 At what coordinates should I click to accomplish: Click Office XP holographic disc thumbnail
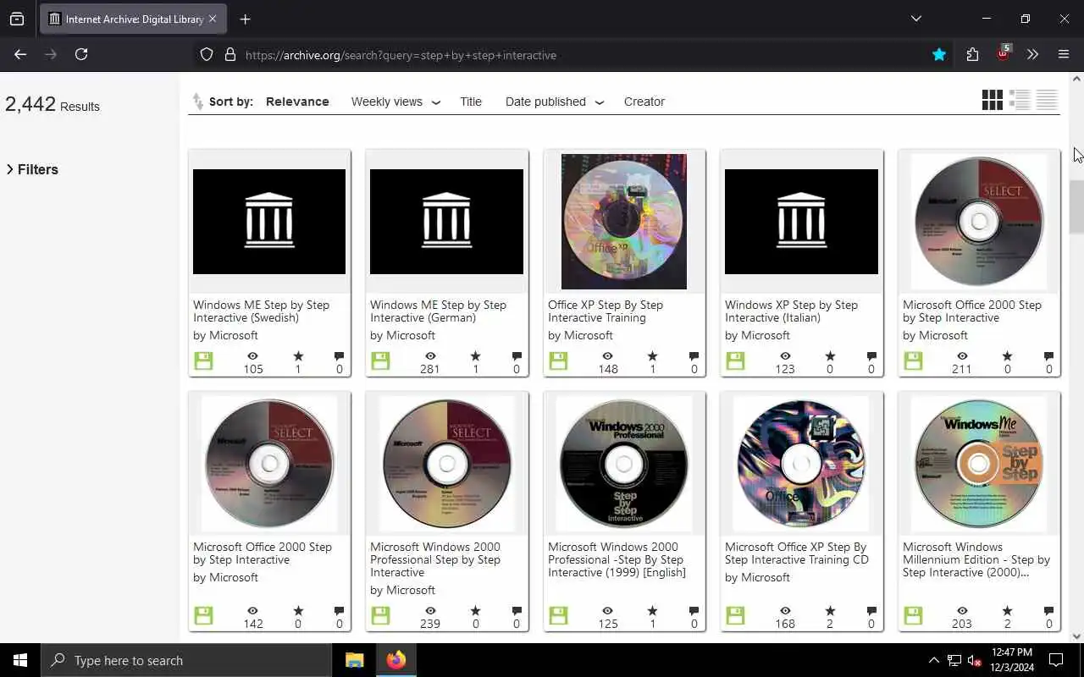click(624, 222)
